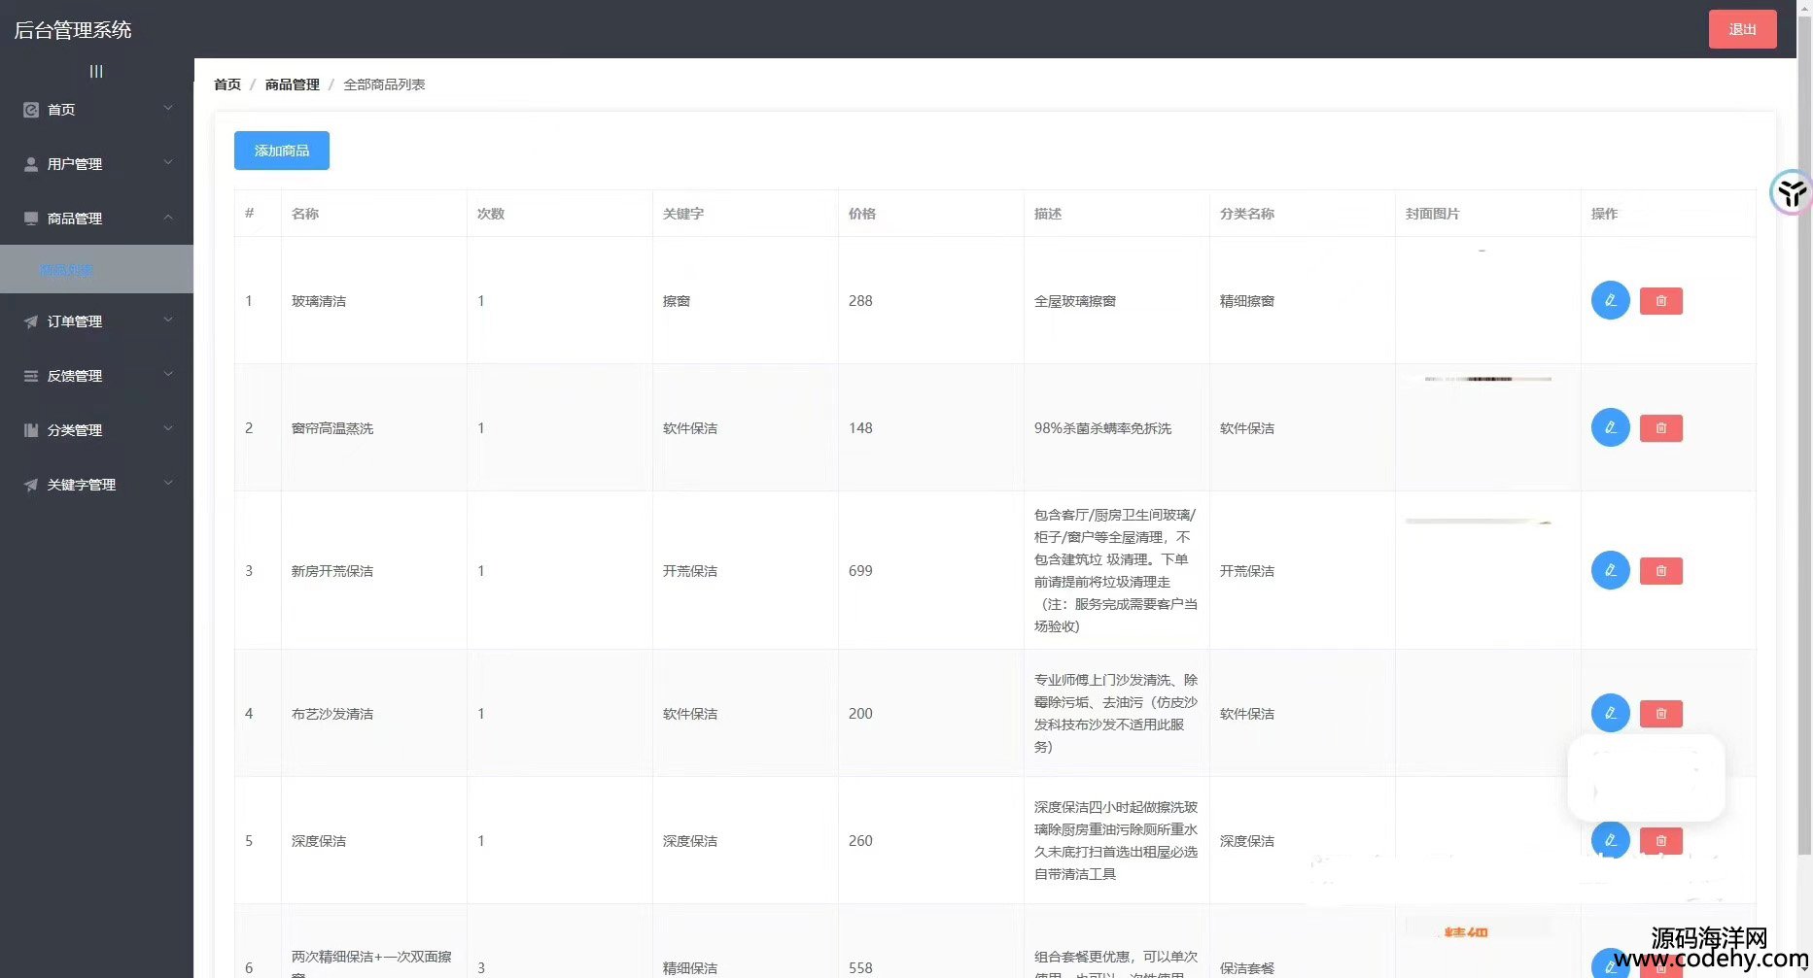
Task: Delete the 玻璃清洁 product row
Action: 1660,301
